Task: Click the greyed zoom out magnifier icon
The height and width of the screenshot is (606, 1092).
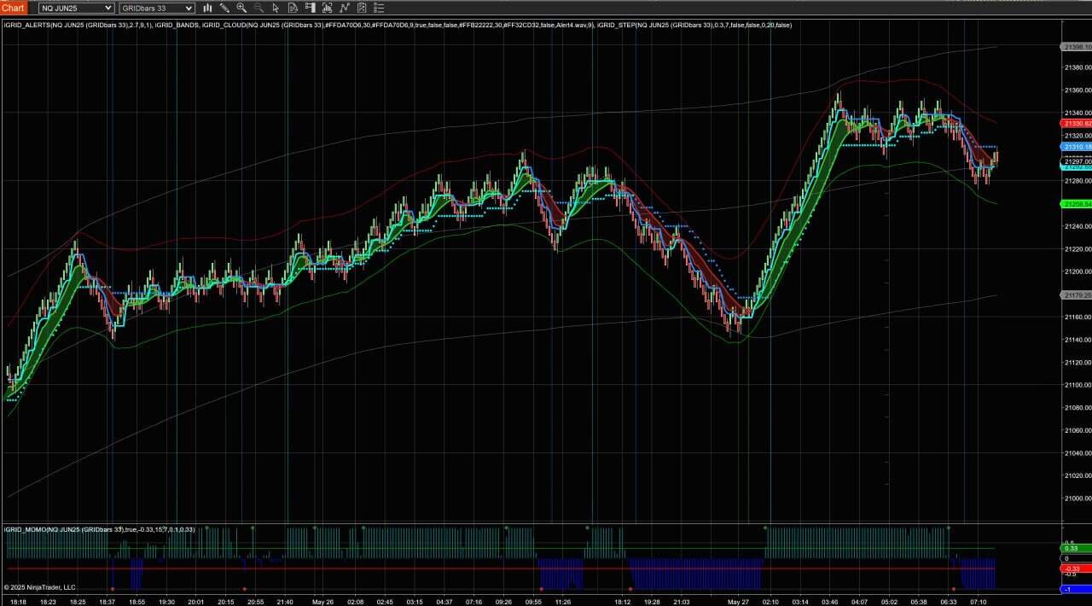Action: tap(258, 8)
